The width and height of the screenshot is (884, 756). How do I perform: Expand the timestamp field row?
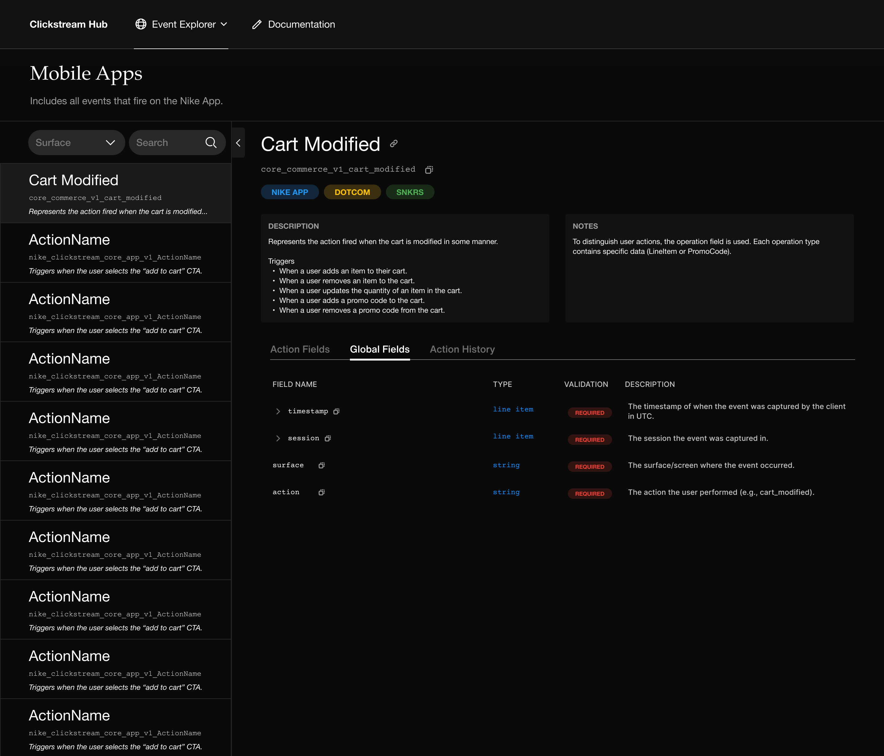(x=278, y=411)
